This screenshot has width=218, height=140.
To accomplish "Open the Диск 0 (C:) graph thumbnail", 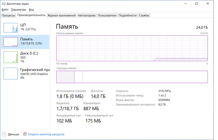I will coord(11,56).
